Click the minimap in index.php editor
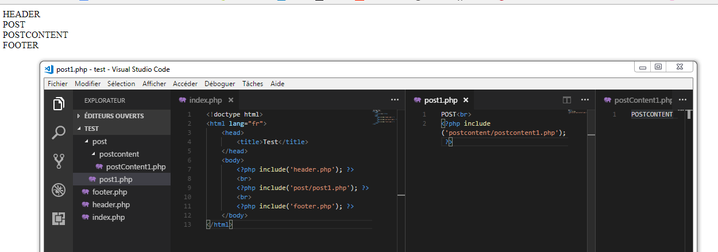Image resolution: width=718 pixels, height=252 pixels. tap(384, 118)
